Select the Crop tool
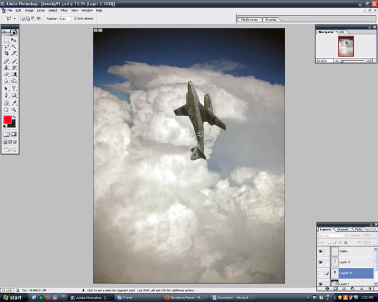Screen dimensions: 378x302 pos(6,53)
